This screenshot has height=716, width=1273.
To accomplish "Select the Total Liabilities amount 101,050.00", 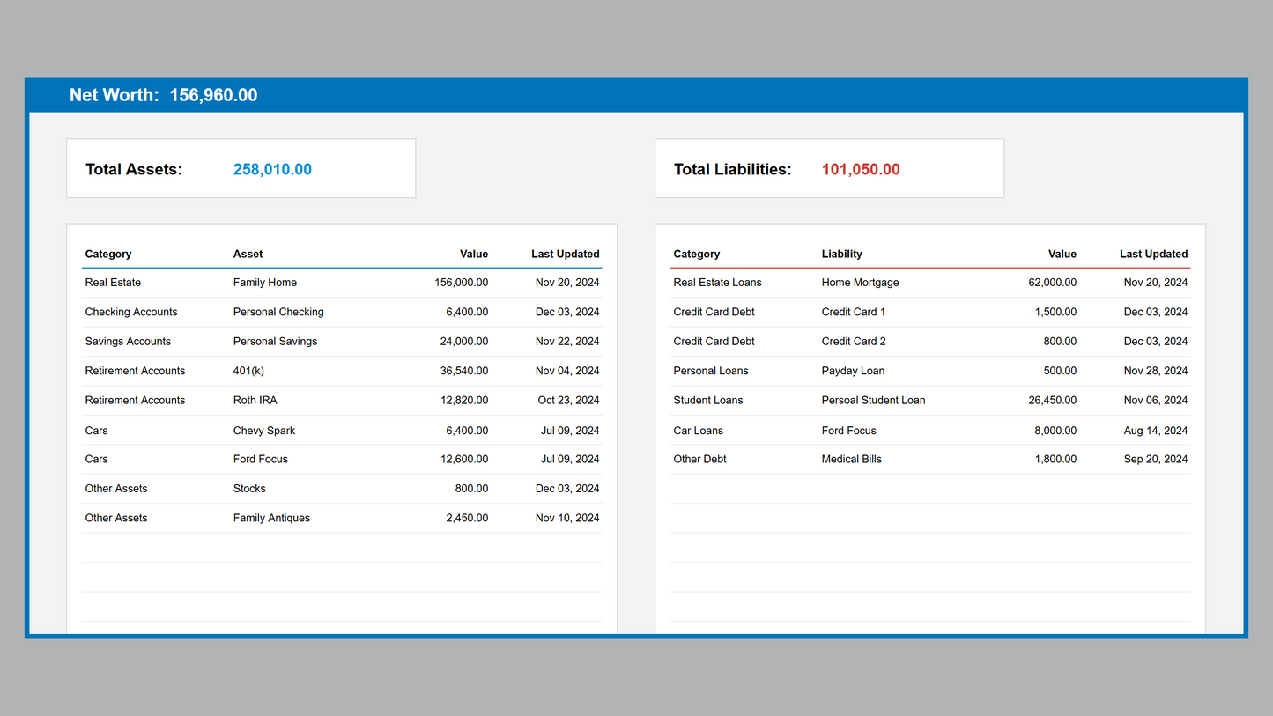I will click(x=861, y=170).
